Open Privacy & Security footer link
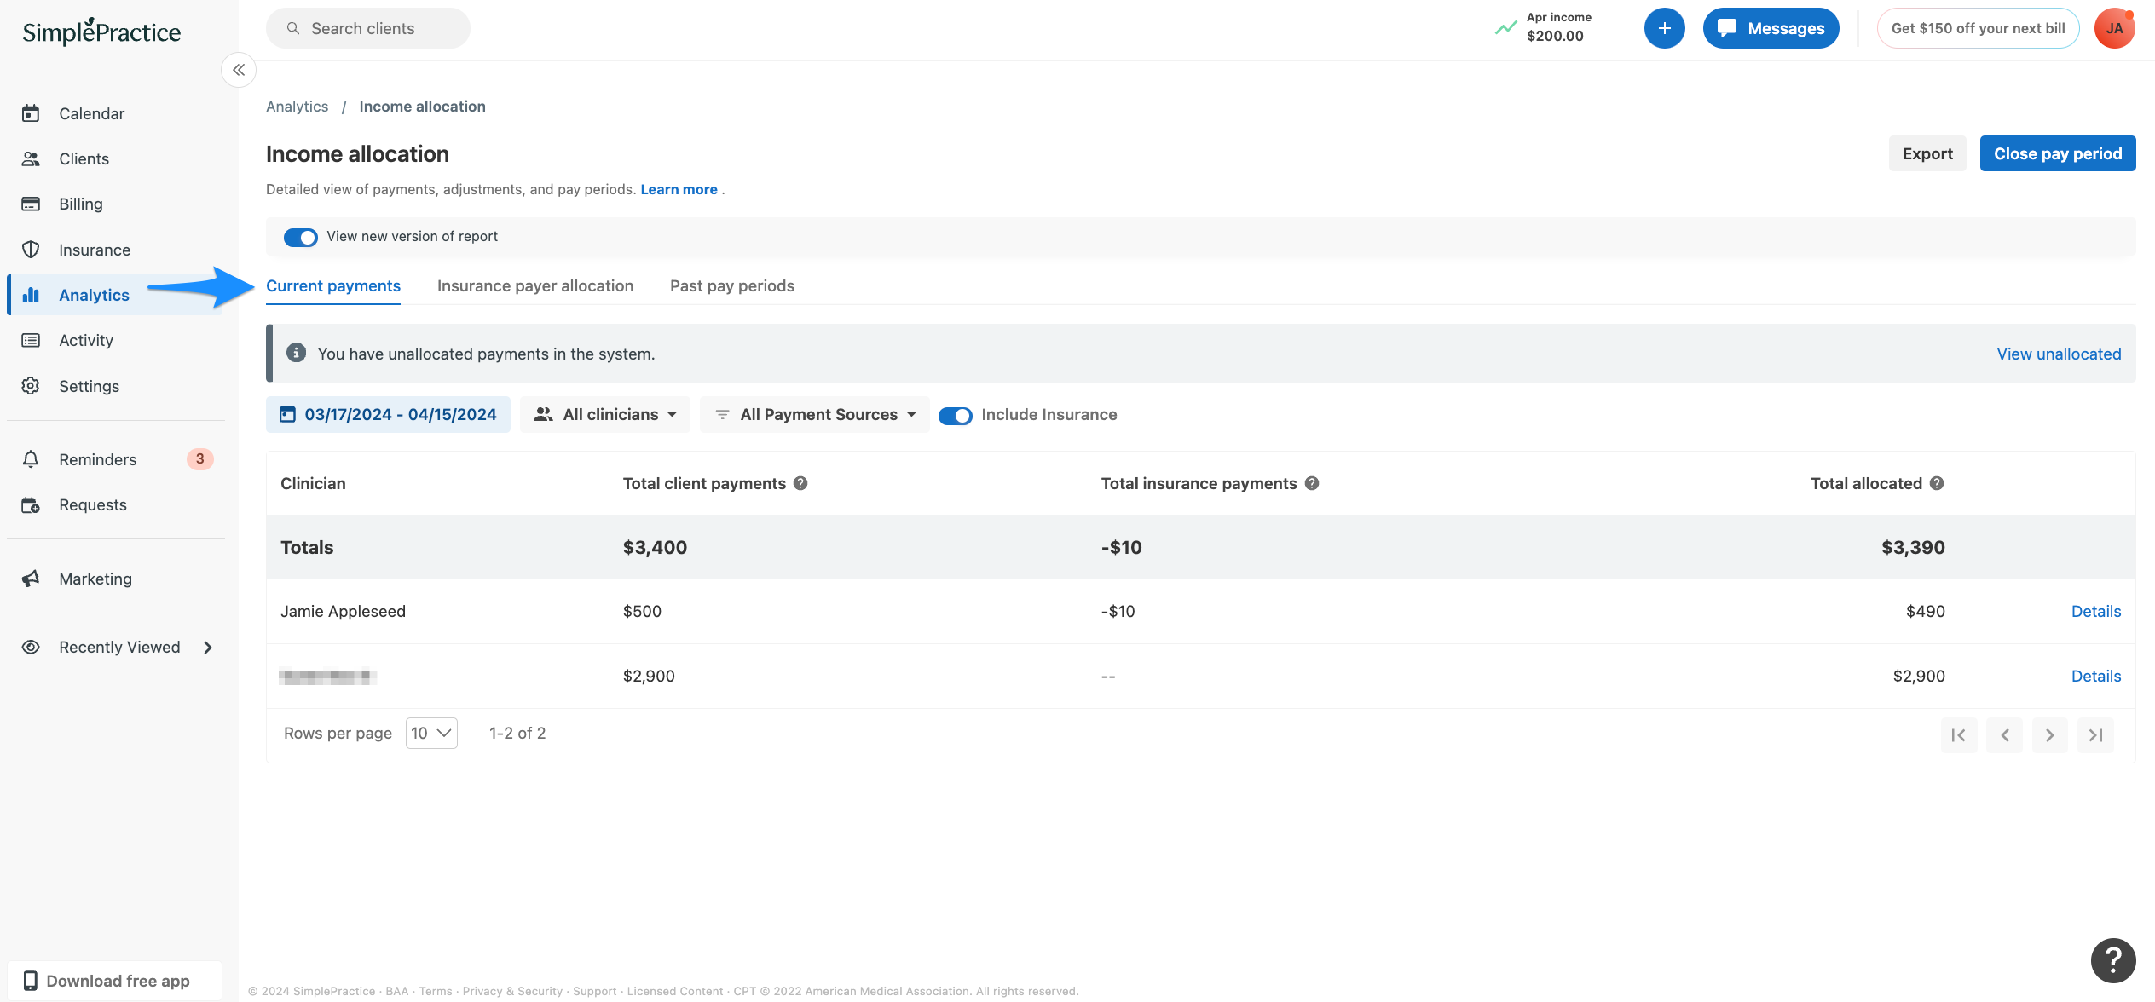Viewport: 2155px width, 1002px height. pos(512,991)
